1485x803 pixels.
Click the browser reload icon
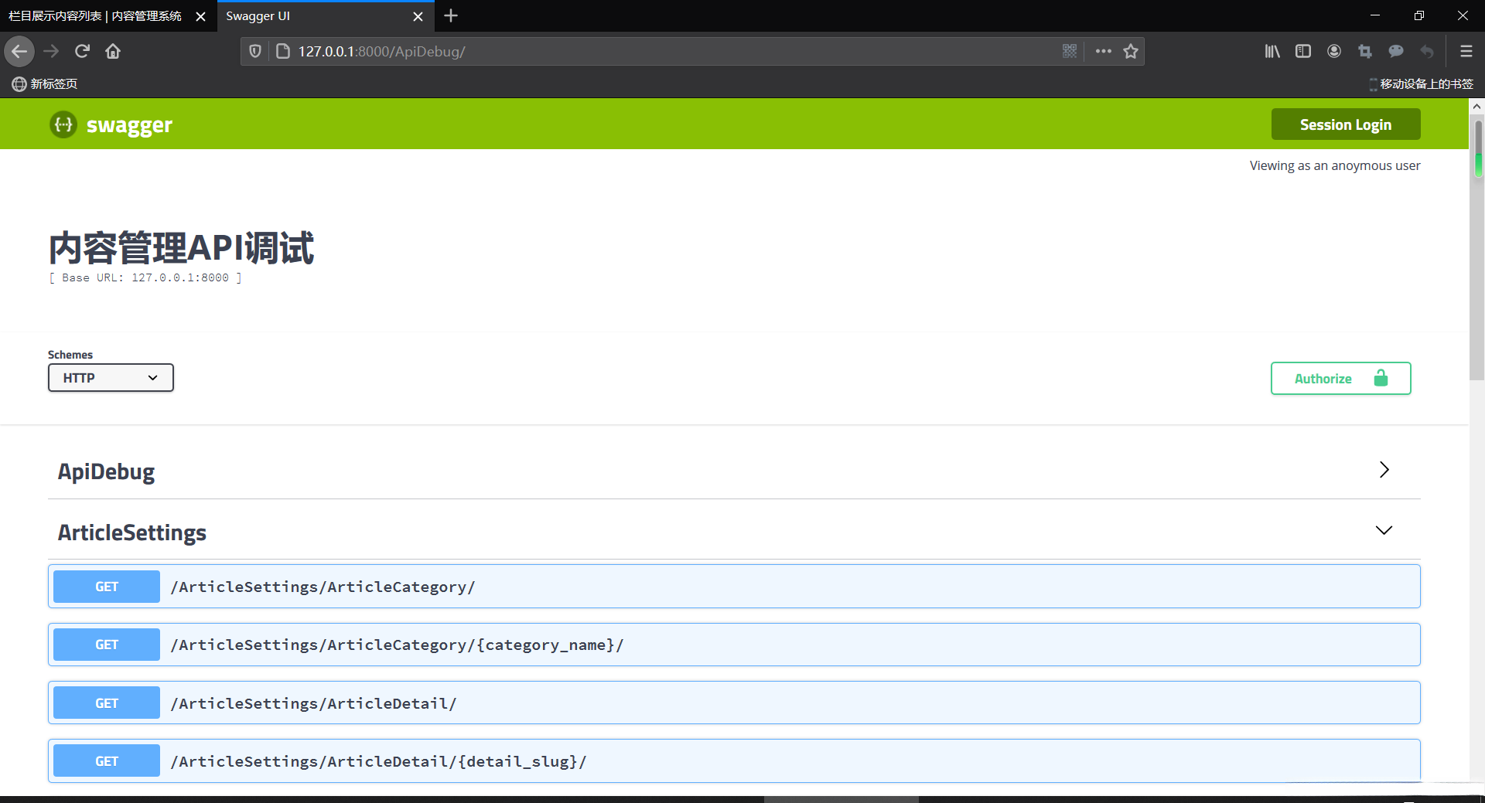(x=82, y=51)
